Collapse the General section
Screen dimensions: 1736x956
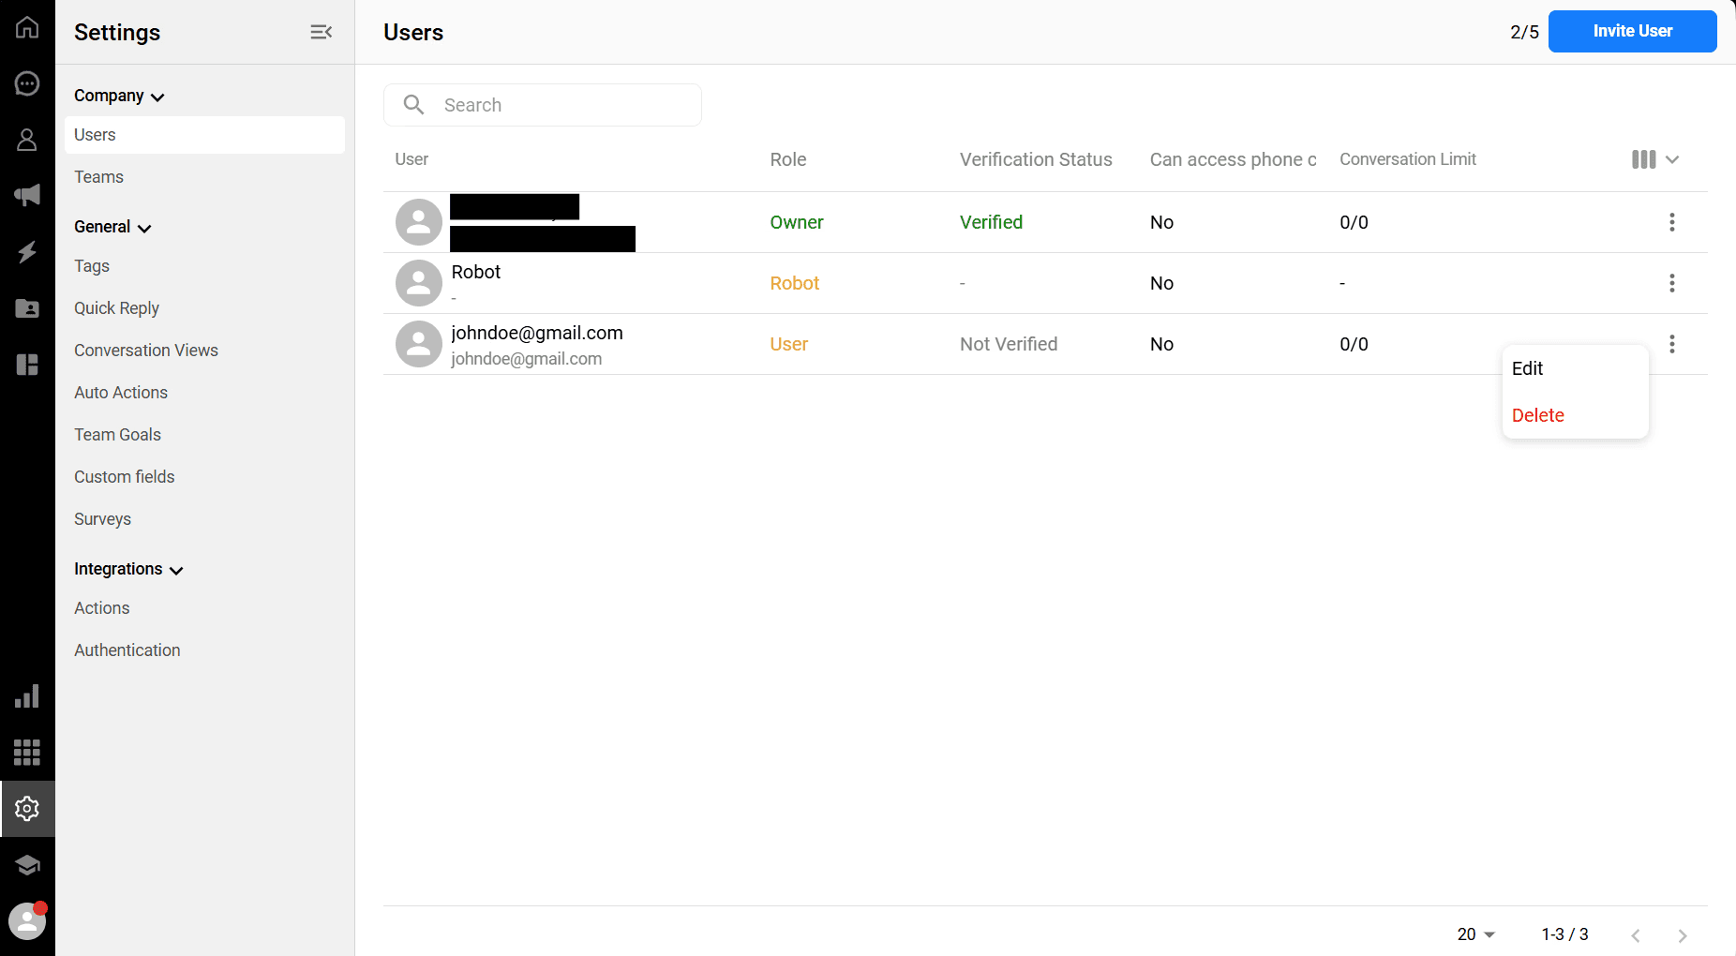pyautogui.click(x=112, y=227)
